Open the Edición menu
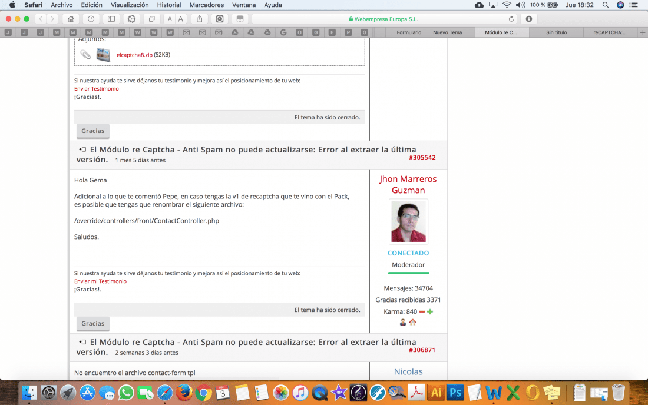The image size is (648, 405). point(91,5)
